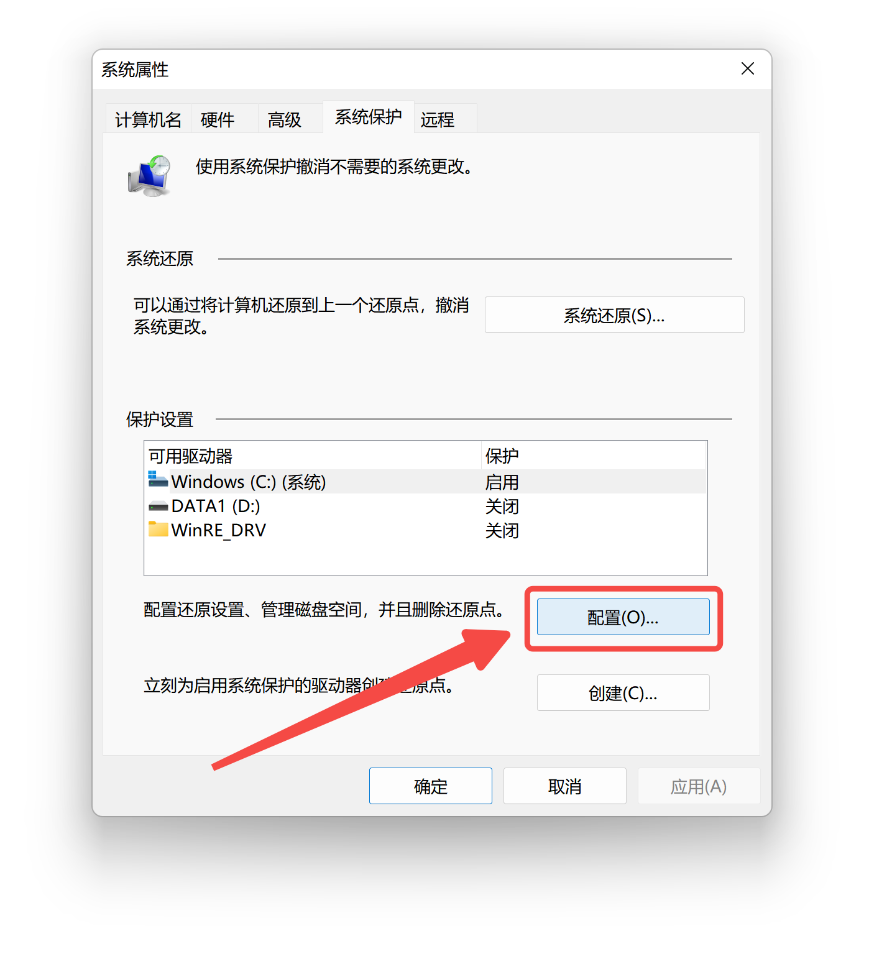Click the 系统还原(S)... button
This screenshot has width=869, height=977.
point(614,315)
